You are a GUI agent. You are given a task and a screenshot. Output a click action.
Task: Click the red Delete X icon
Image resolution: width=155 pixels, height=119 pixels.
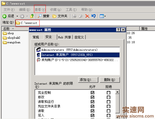[x=87, y=16]
